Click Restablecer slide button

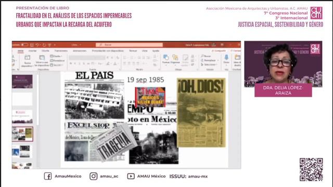pyautogui.click(x=57, y=61)
